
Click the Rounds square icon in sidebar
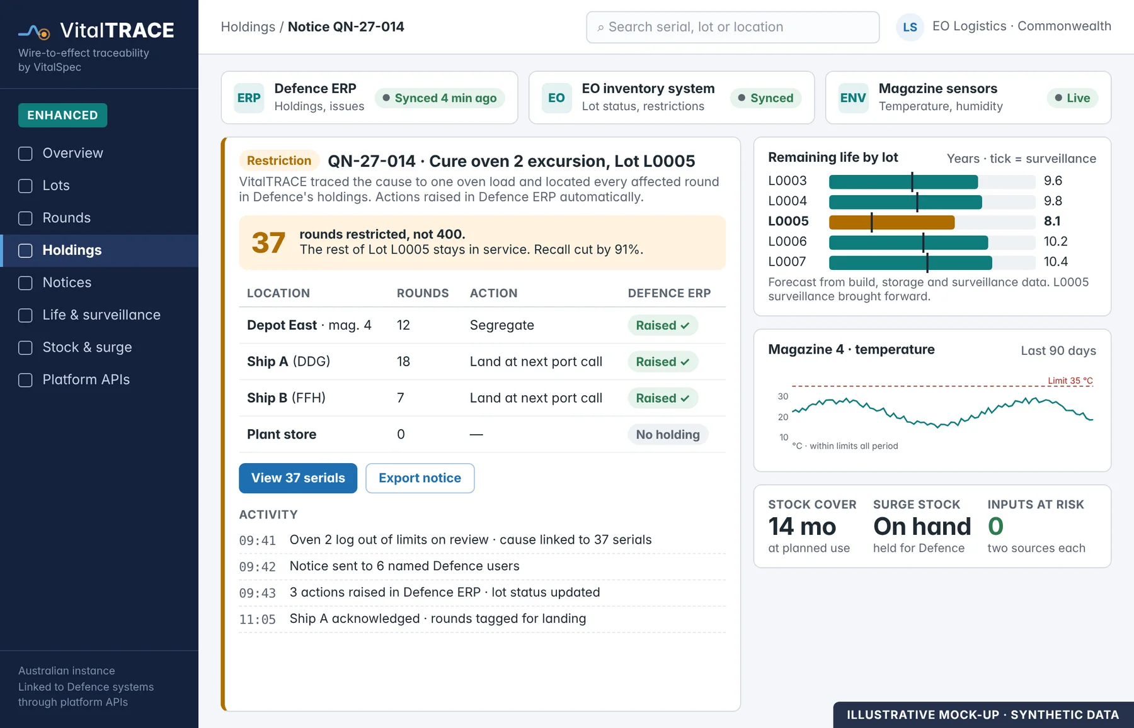tap(25, 218)
